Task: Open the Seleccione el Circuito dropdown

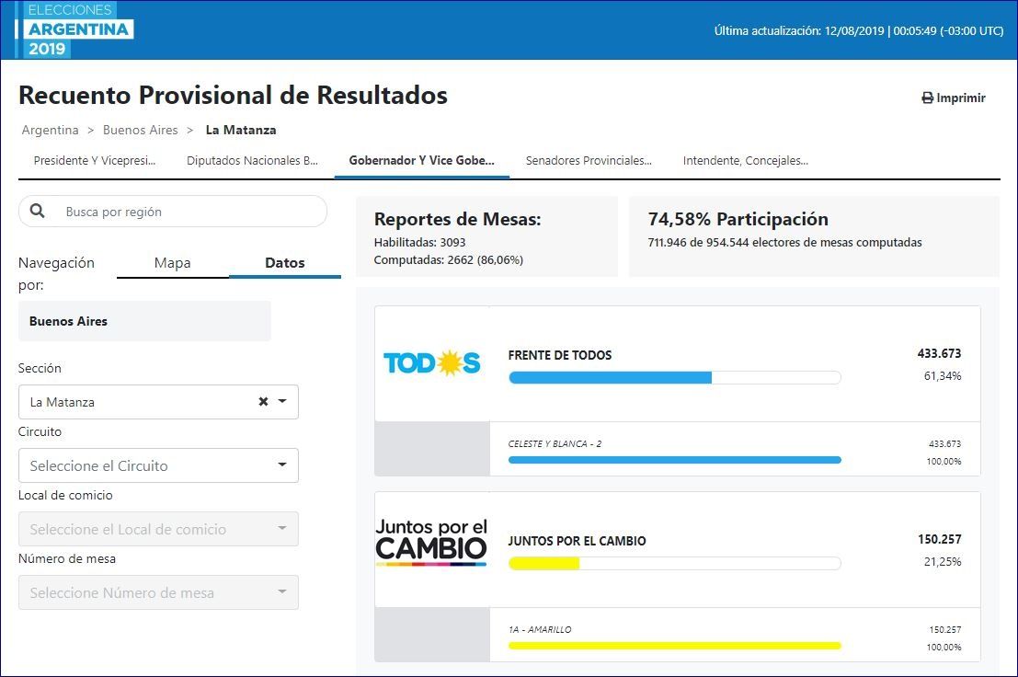Action: tap(158, 465)
